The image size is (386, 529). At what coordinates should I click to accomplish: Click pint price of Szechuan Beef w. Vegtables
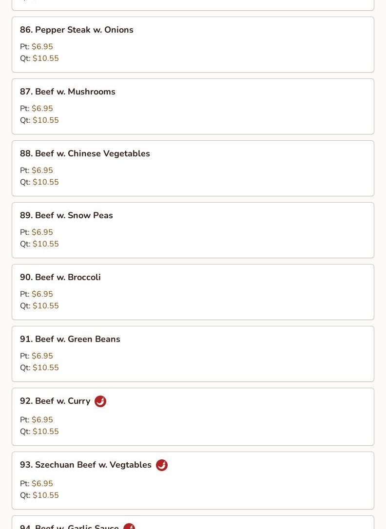(42, 484)
